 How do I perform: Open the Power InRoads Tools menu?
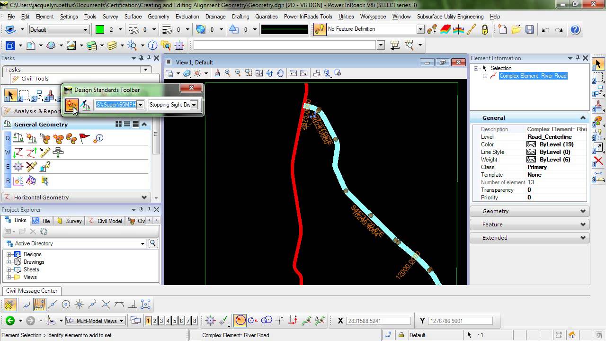(308, 17)
